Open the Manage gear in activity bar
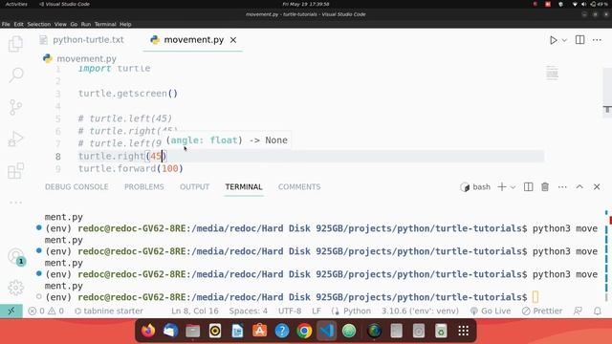 tap(16, 288)
